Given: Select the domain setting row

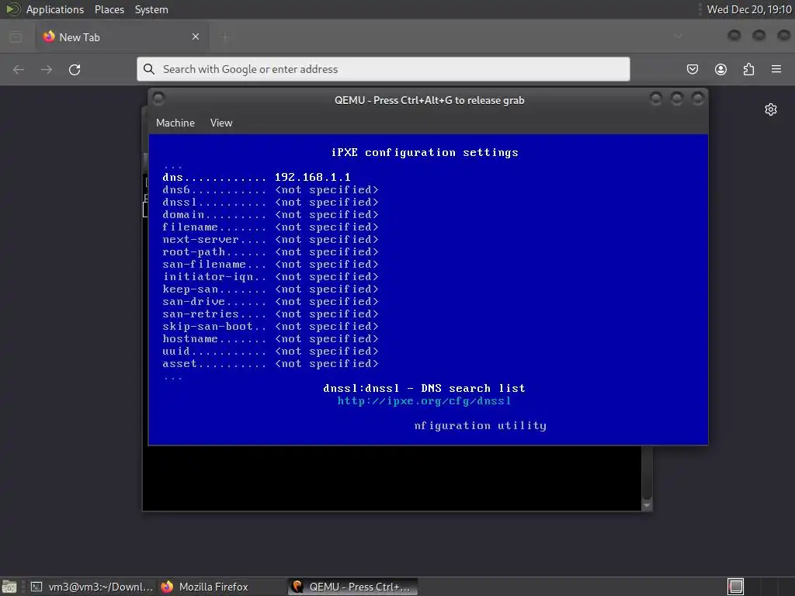Looking at the screenshot, I should (270, 214).
